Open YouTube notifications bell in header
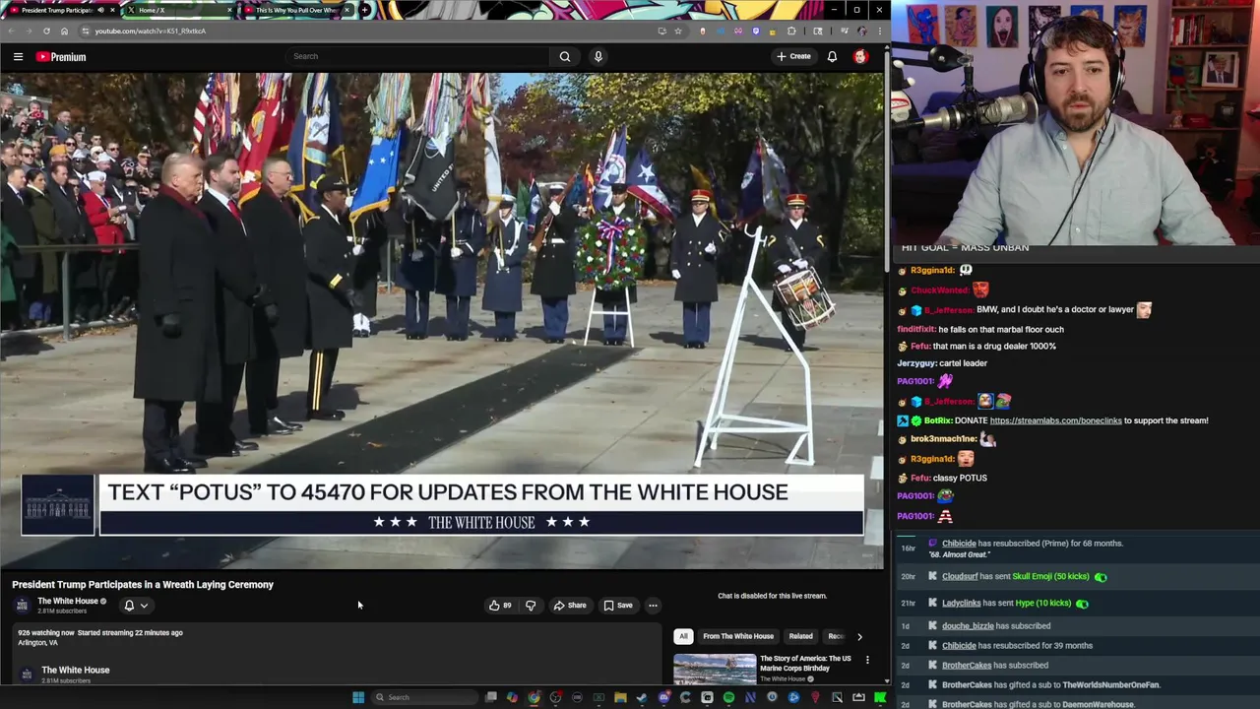The width and height of the screenshot is (1260, 709). [x=832, y=56]
